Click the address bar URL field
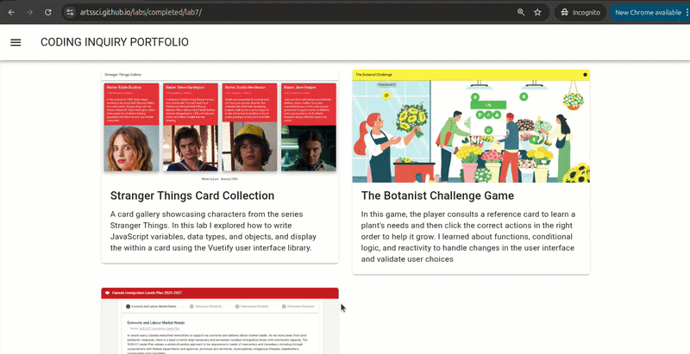This screenshot has height=354, width=690. pyautogui.click(x=259, y=13)
